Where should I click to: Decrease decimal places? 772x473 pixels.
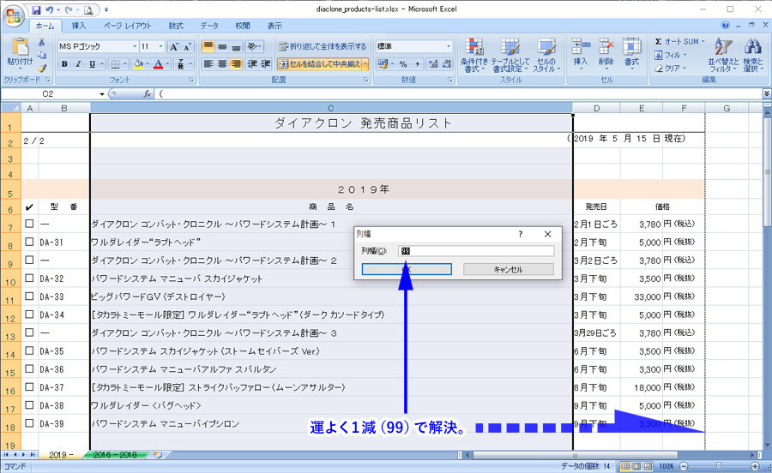click(447, 64)
